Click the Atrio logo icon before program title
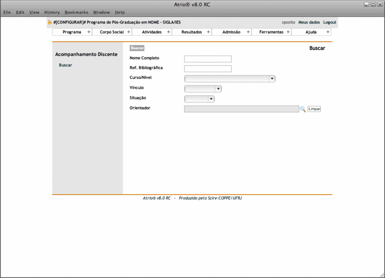This screenshot has height=278, width=385. point(50,23)
